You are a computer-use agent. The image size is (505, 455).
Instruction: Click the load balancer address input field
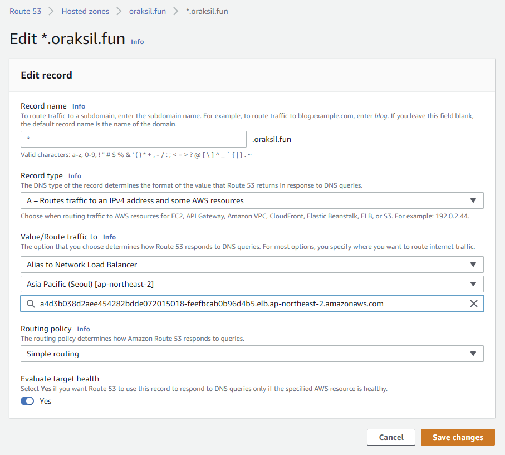[x=252, y=304]
